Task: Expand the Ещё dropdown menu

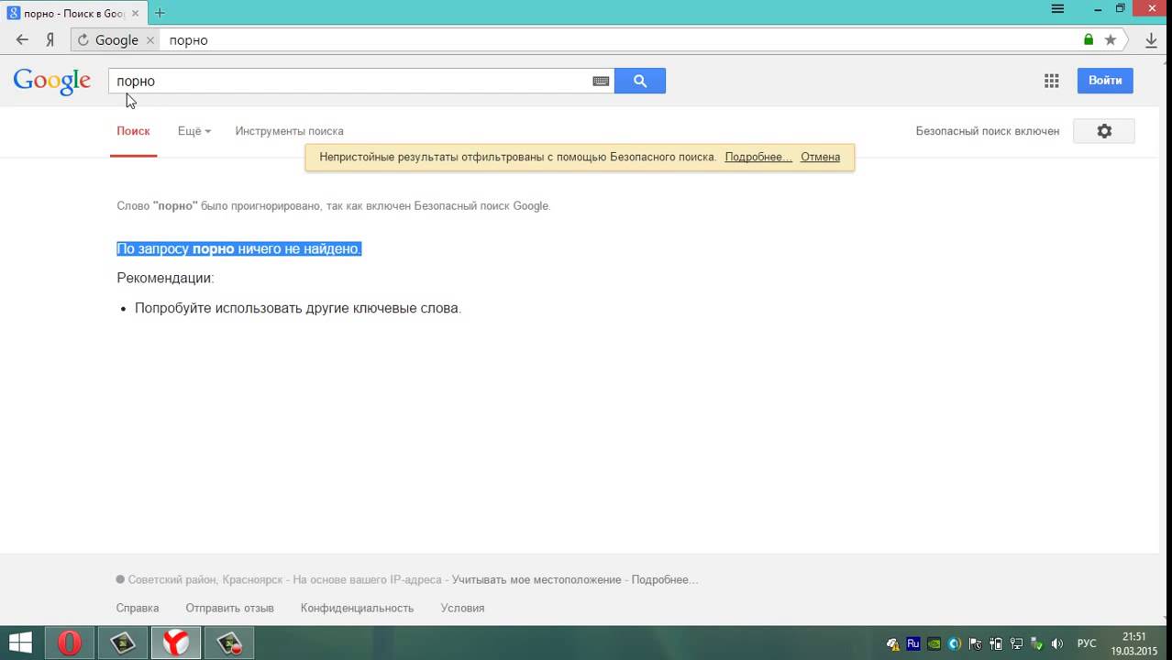Action: 193,131
